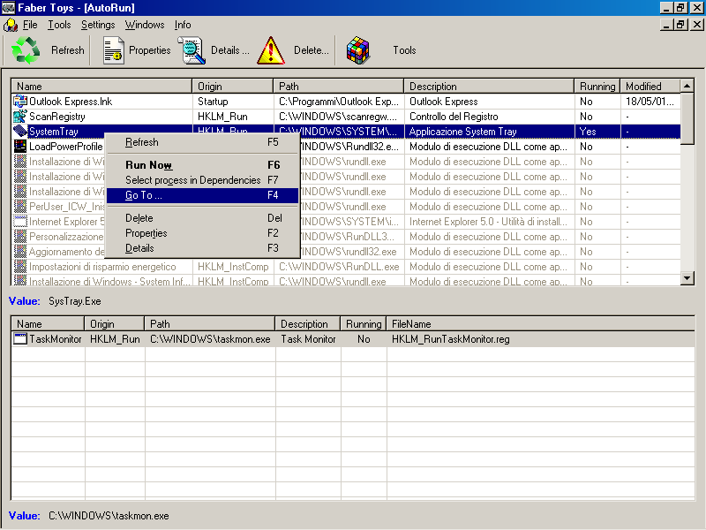This screenshot has width=706, height=530.
Task: Open Properties via the toolbar document icon
Action: point(113,50)
